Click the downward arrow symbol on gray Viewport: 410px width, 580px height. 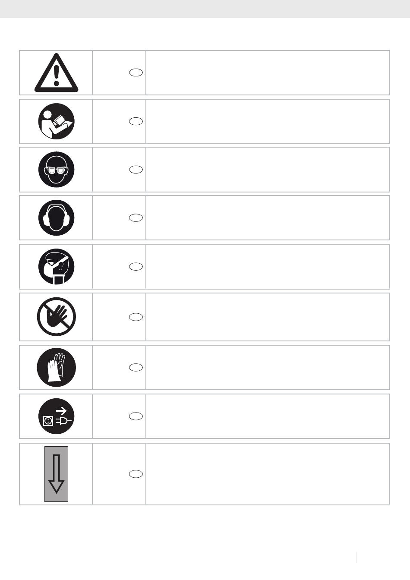(57, 474)
